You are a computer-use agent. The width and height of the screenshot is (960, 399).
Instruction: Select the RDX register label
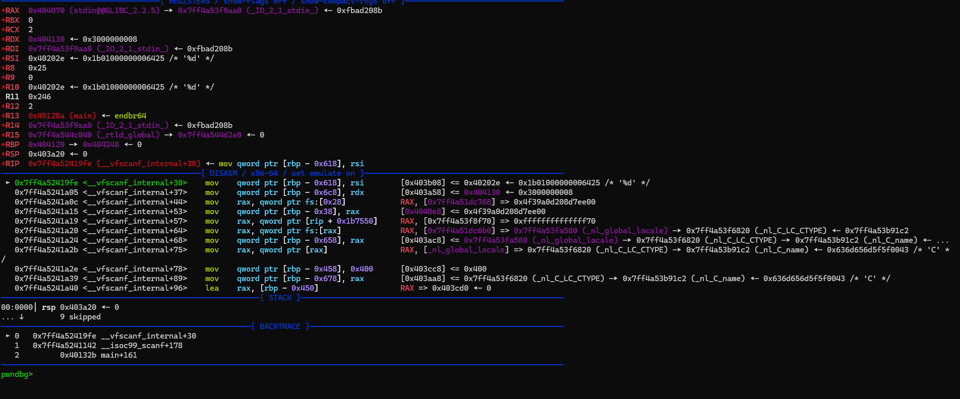click(x=12, y=39)
